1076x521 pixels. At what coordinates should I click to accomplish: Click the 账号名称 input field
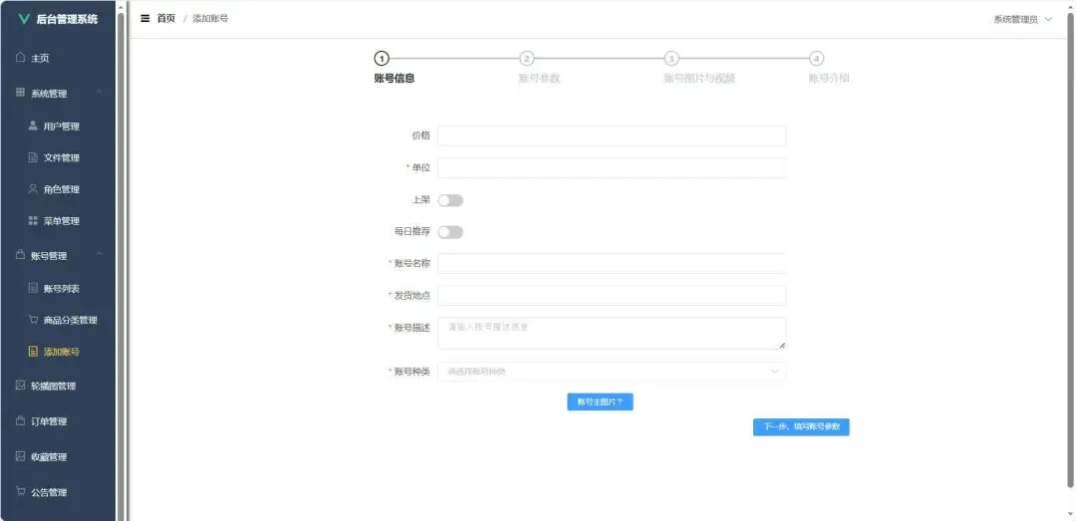(x=612, y=263)
